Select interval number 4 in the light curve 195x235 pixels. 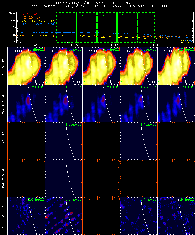tap(122, 15)
